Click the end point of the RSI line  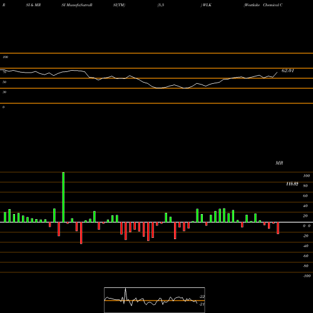click(277, 72)
